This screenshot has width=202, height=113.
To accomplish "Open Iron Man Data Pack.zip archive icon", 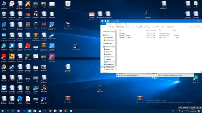I will coord(36,37).
